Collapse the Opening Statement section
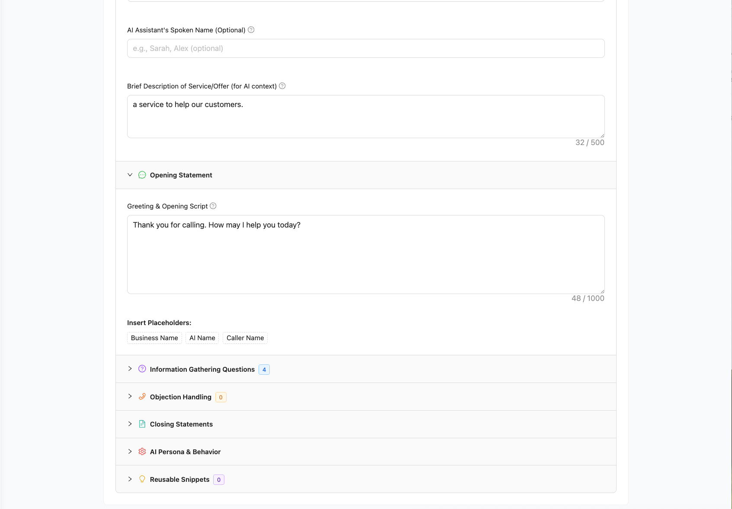Viewport: 732px width, 509px height. [130, 175]
